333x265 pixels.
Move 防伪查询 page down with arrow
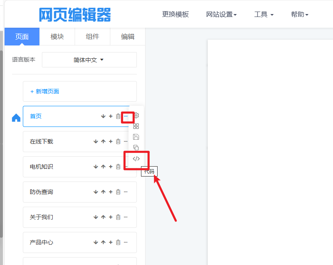click(x=96, y=192)
